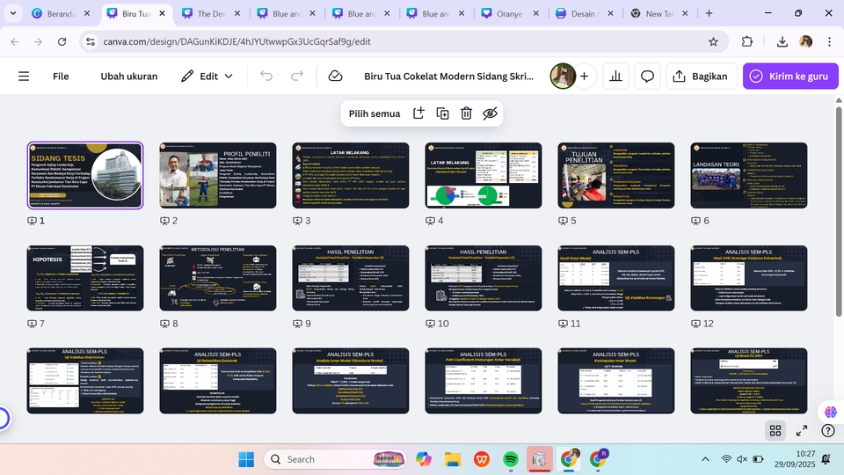The height and width of the screenshot is (475, 844).
Task: Enter fullscreen presentation mode icon
Action: 802,431
